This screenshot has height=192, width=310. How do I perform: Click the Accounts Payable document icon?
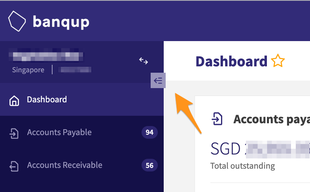click(x=14, y=134)
